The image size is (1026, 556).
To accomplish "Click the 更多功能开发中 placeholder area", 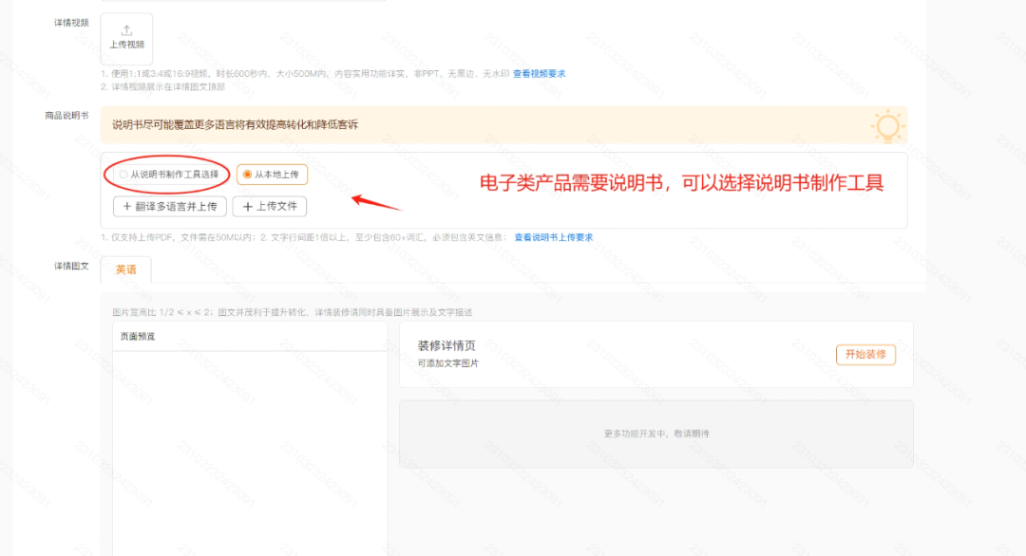I will tap(655, 434).
